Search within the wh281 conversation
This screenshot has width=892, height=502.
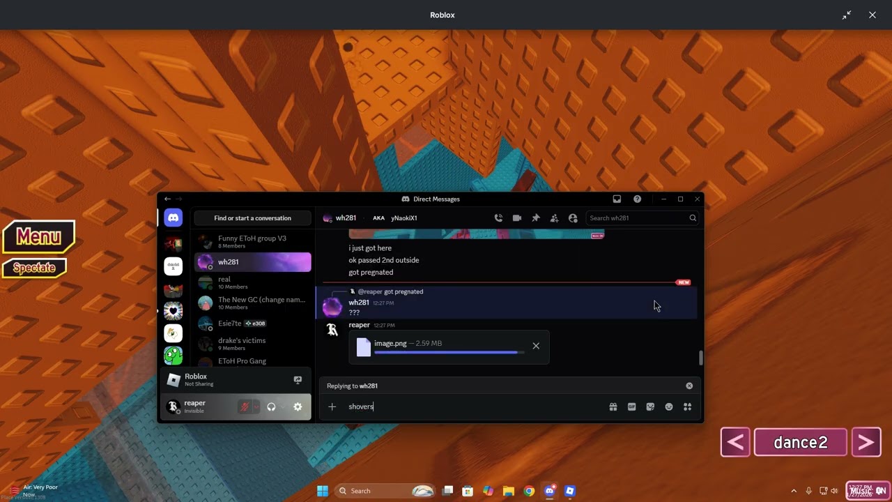coord(643,218)
